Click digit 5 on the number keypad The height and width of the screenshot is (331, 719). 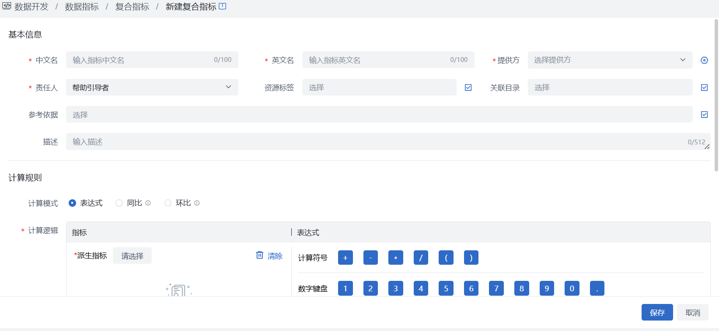[446, 288]
